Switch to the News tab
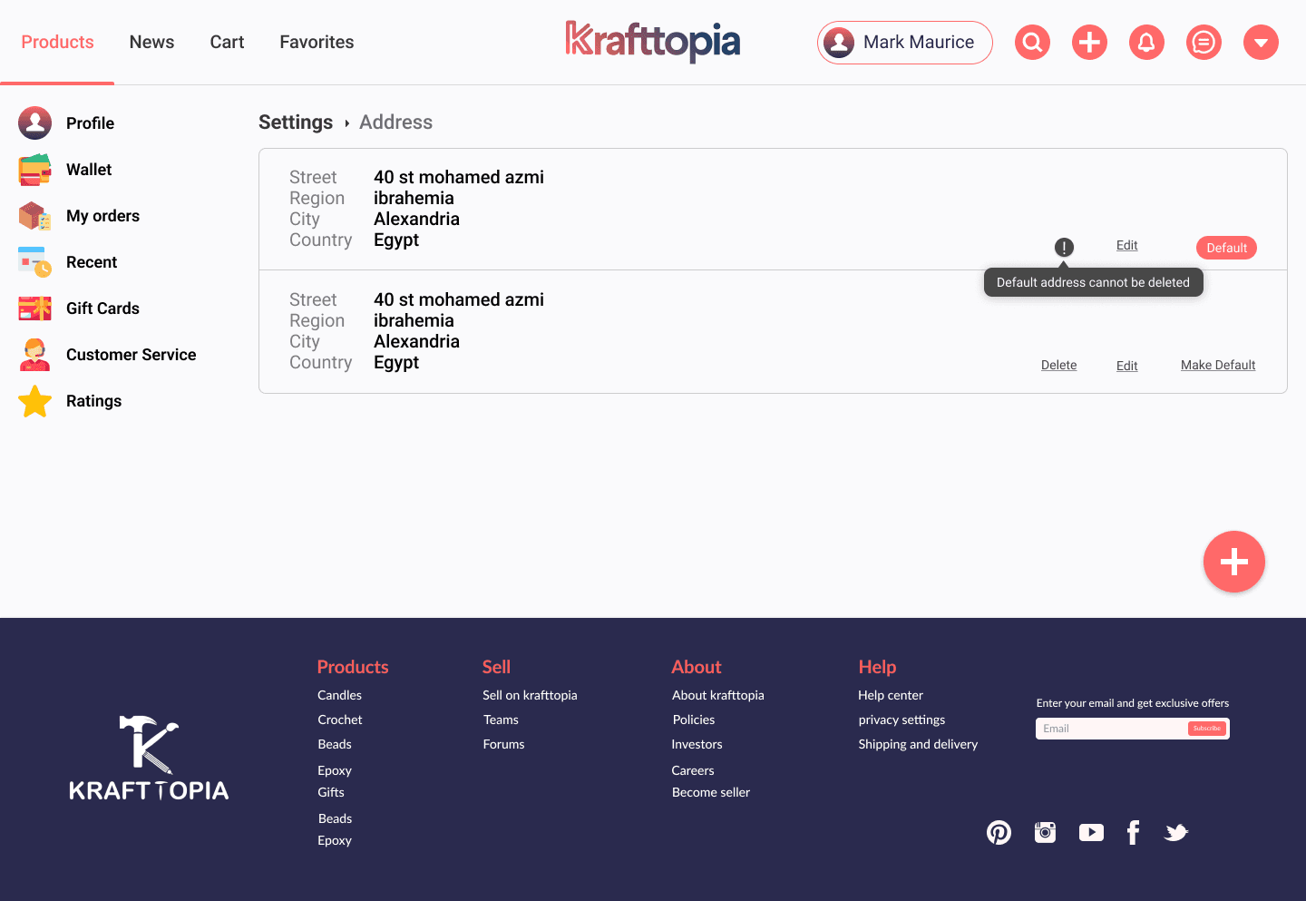 tap(151, 43)
